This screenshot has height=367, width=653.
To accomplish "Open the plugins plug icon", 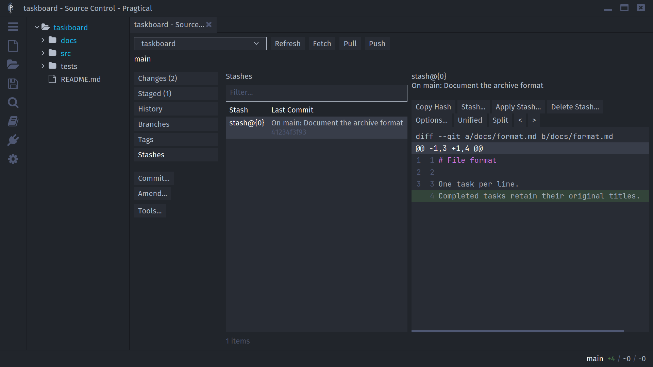I will (13, 140).
